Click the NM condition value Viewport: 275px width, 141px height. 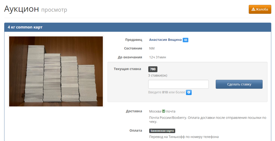coord(152,49)
